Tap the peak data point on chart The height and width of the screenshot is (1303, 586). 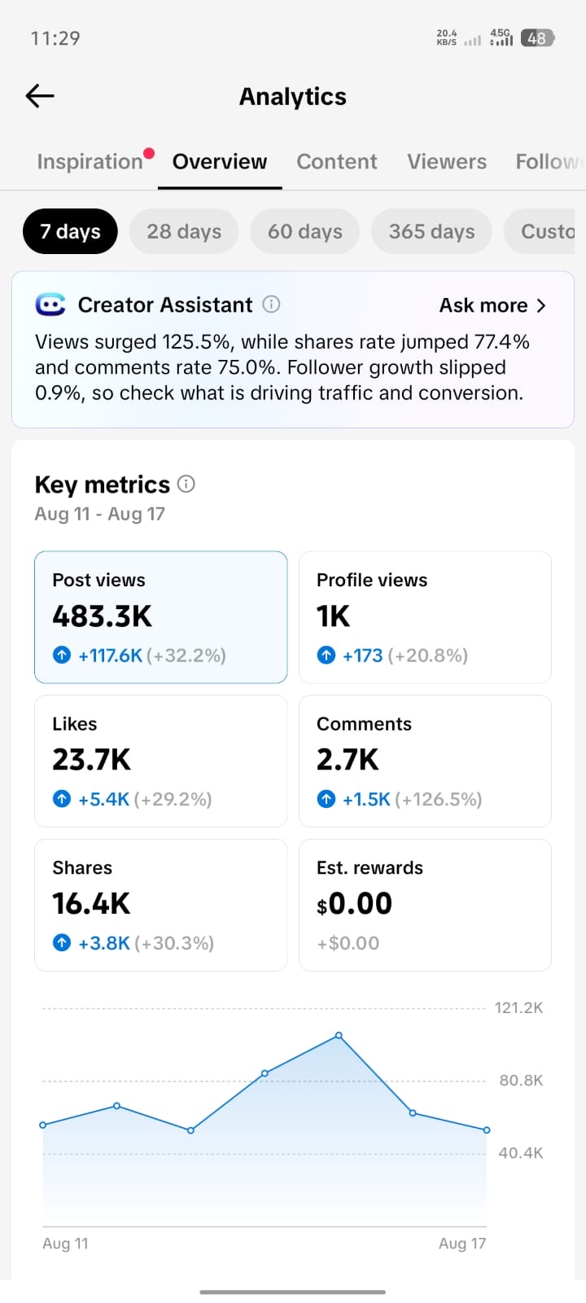(x=339, y=1036)
